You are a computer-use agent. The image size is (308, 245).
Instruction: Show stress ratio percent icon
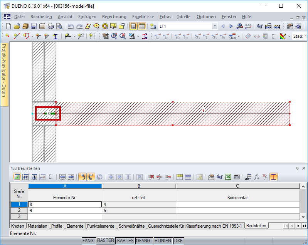click(x=223, y=36)
